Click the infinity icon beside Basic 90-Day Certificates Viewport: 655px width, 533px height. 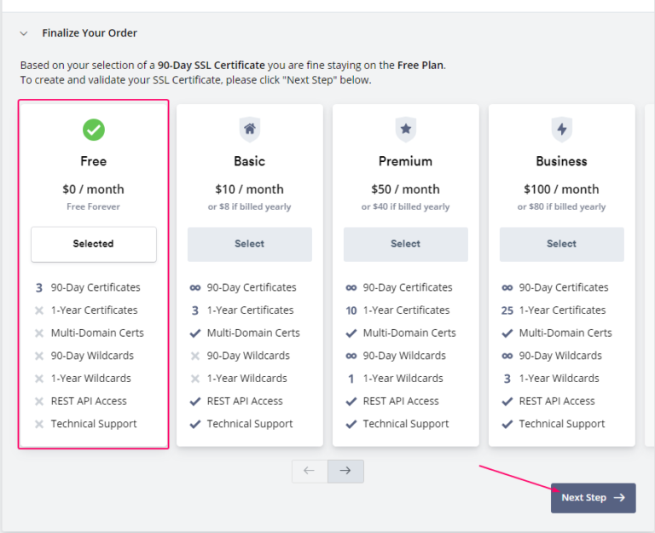[x=195, y=287]
